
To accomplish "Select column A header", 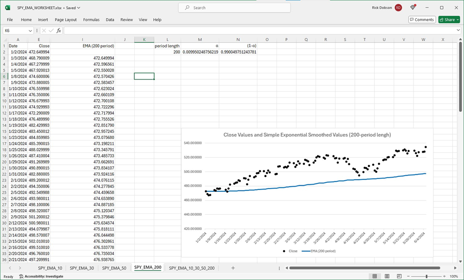I will tap(18, 40).
